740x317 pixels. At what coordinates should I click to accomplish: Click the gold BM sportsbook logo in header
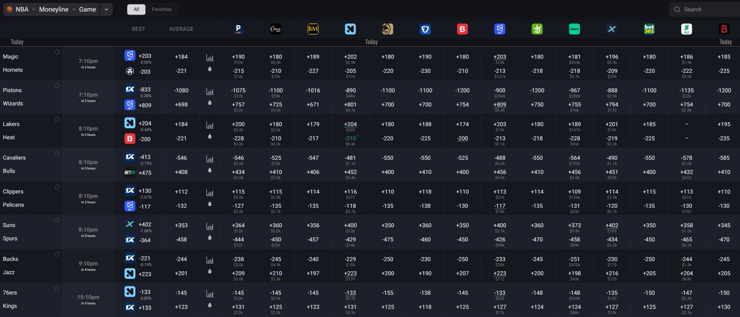313,29
